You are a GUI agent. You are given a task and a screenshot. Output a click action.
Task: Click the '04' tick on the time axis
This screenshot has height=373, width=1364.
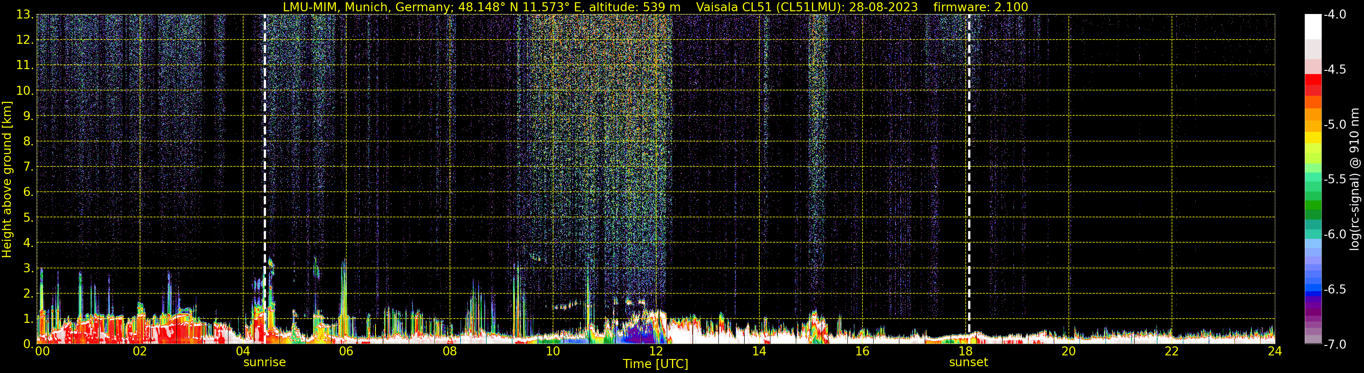(x=243, y=351)
